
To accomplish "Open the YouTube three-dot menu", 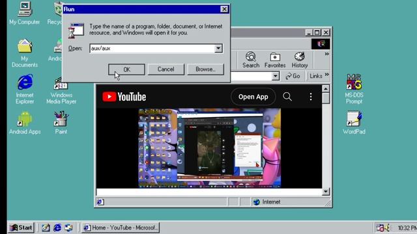I will point(311,97).
